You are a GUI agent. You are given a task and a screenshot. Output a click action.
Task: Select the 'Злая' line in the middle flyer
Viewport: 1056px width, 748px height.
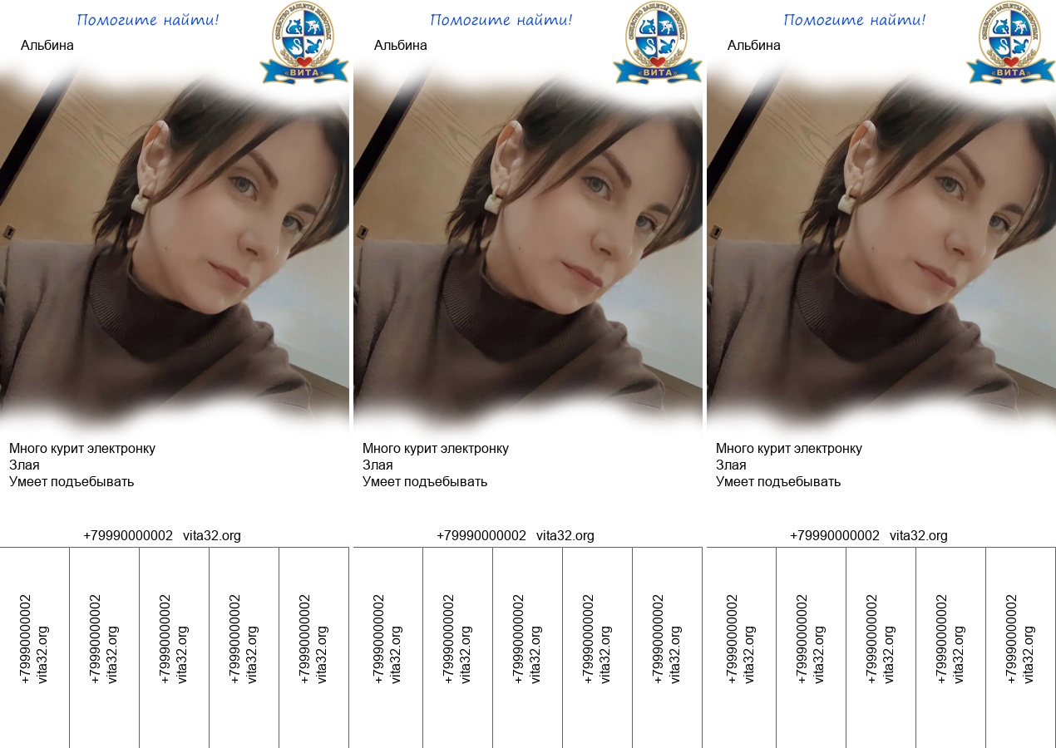377,465
